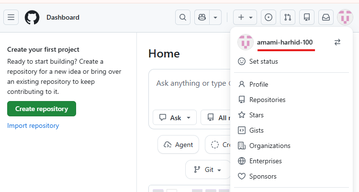Click the GitHub Octocat logo
Image resolution: width=359 pixels, height=192 pixels.
32,17
